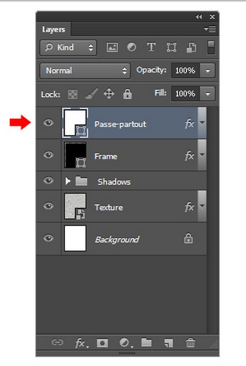246x366 pixels.
Task: Open the Normal blend mode dropdown
Action: pos(85,71)
